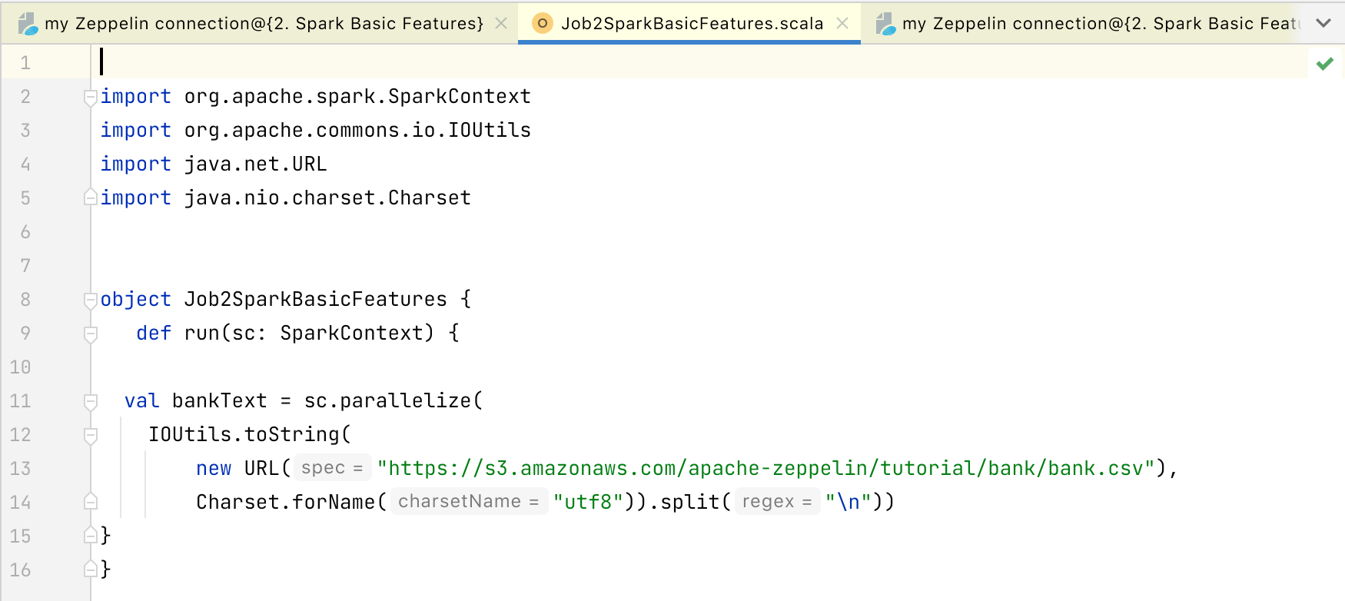
Task: Click the bankText variable name
Action: pyautogui.click(x=220, y=400)
